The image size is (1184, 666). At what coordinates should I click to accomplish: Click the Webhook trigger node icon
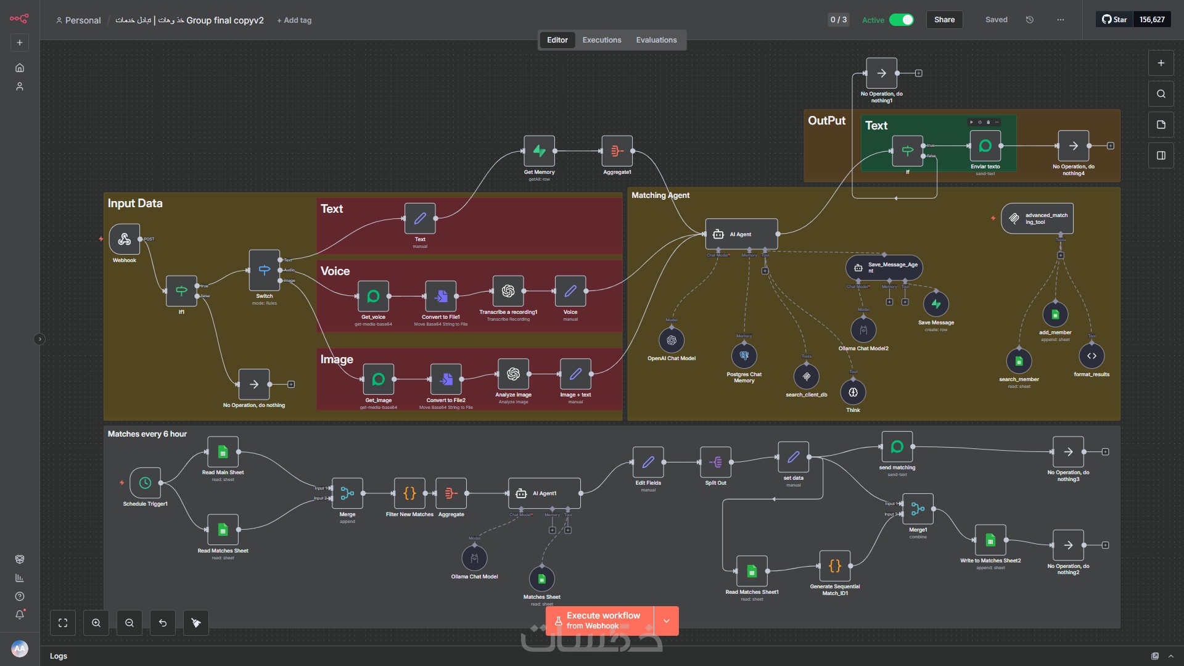(124, 239)
